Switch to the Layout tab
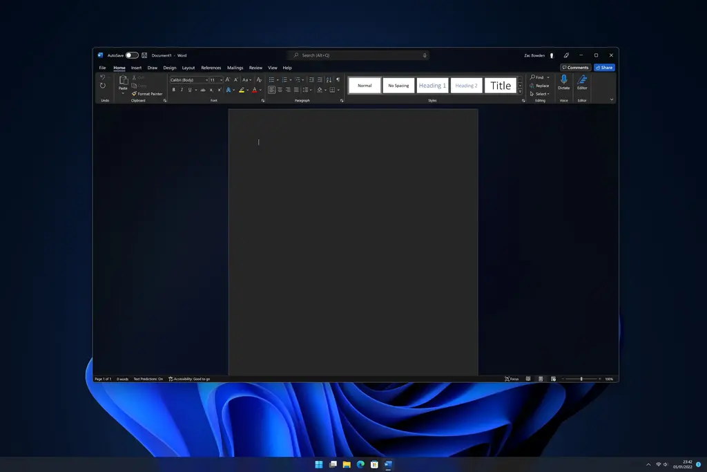This screenshot has height=472, width=707. click(188, 68)
